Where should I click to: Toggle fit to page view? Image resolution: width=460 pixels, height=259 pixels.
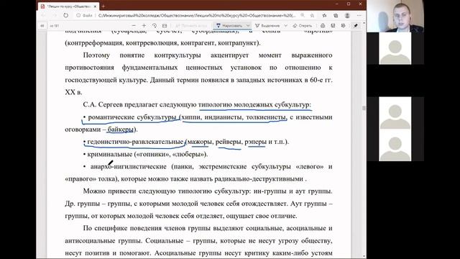pyautogui.click(x=165, y=26)
